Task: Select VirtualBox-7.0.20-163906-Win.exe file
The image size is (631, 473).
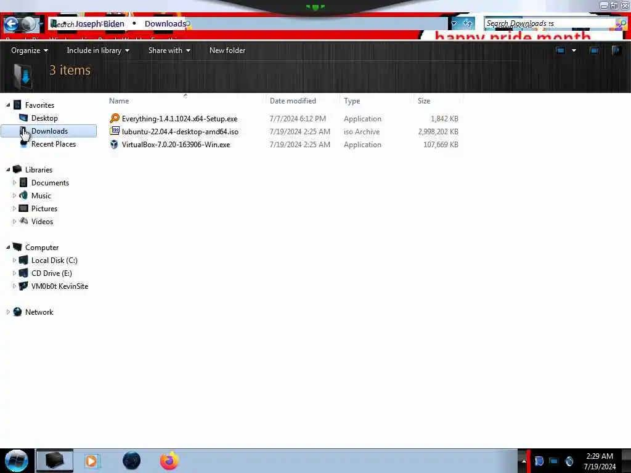Action: click(x=176, y=144)
